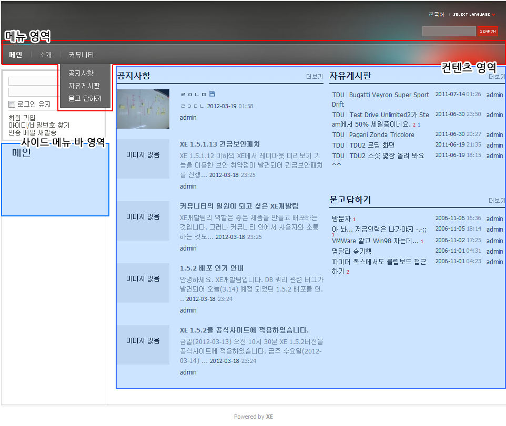Click the file attachment icon beside the first notice

pyautogui.click(x=212, y=94)
